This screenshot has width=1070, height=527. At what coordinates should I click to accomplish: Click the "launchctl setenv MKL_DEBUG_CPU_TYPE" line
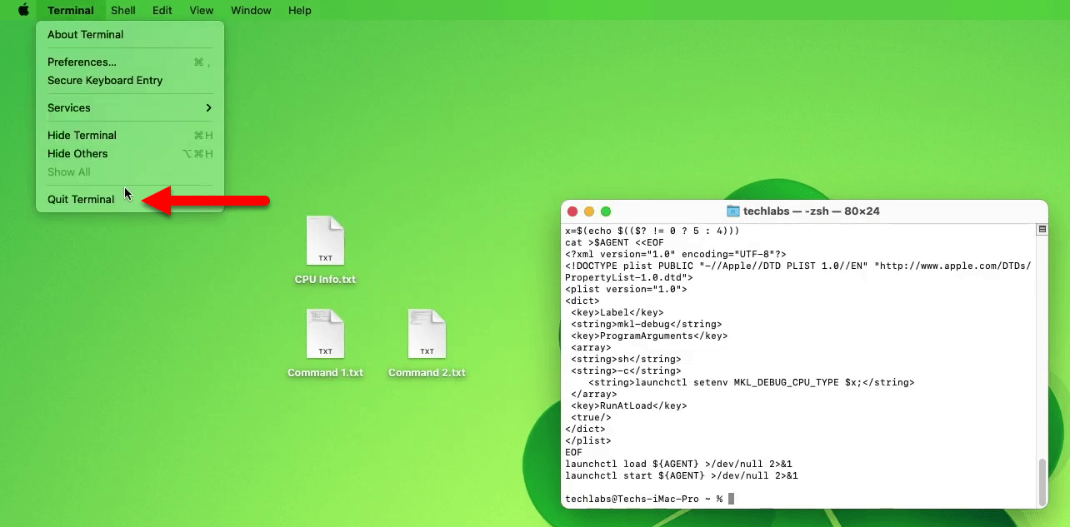pyautogui.click(x=752, y=383)
